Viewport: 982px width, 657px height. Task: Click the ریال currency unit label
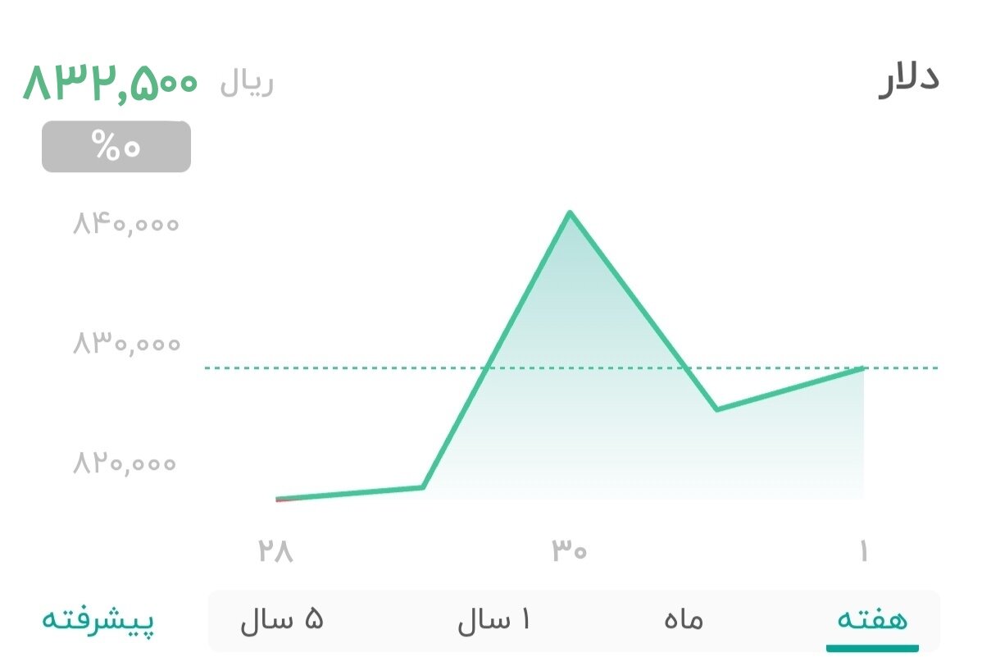point(247,84)
